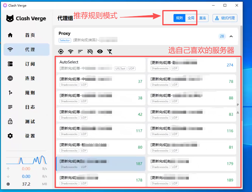This screenshot has height=192, width=252.
Task: Select the AutoSelect proxy node
Action: pyautogui.click(x=100, y=65)
